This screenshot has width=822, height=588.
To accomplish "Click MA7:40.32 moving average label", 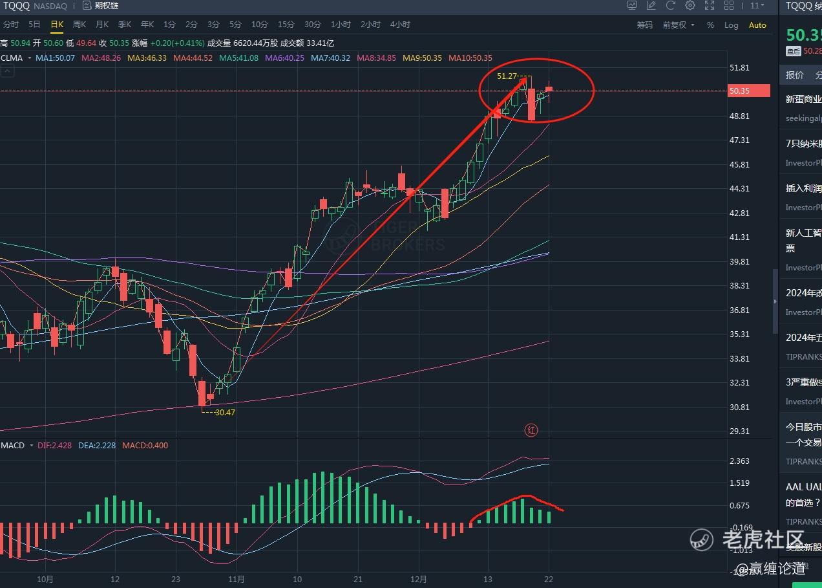I will coord(330,58).
